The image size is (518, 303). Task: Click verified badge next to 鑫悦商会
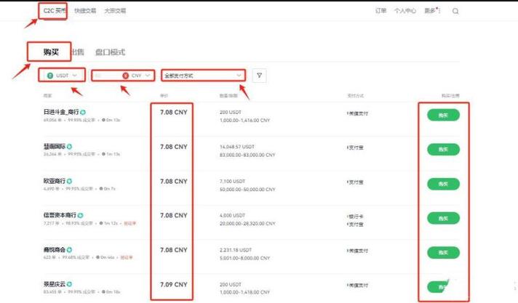pos(70,250)
